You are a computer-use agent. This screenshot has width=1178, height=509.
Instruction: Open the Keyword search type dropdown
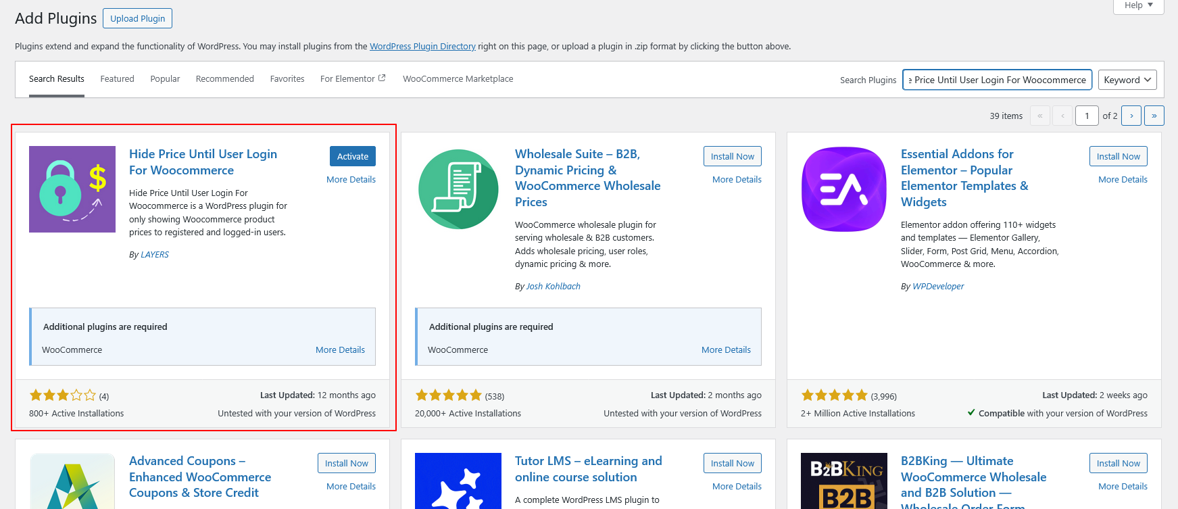coord(1127,80)
